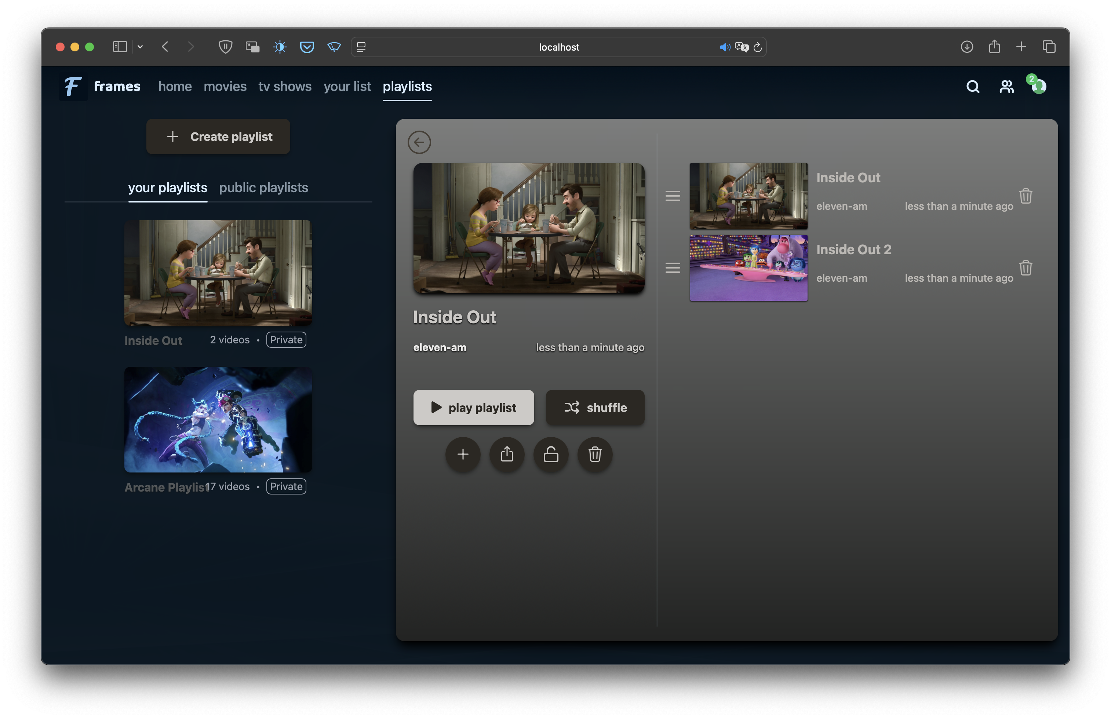Remove Inside Out 2 via its trash icon

click(x=1026, y=268)
